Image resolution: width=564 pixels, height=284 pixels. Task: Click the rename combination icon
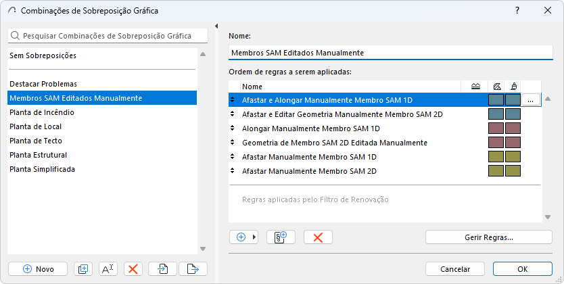click(108, 268)
